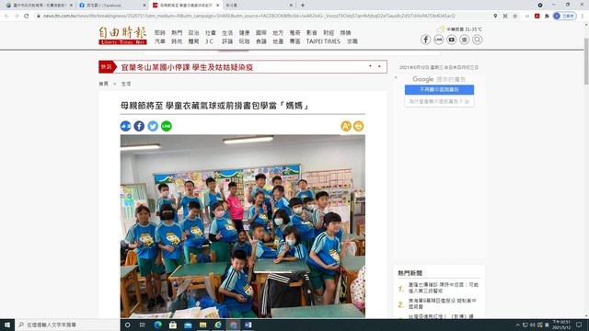Click the print article icon
Viewport: 589px width, 331px height.
click(x=358, y=126)
